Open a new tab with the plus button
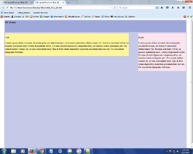 (x=68, y=2)
